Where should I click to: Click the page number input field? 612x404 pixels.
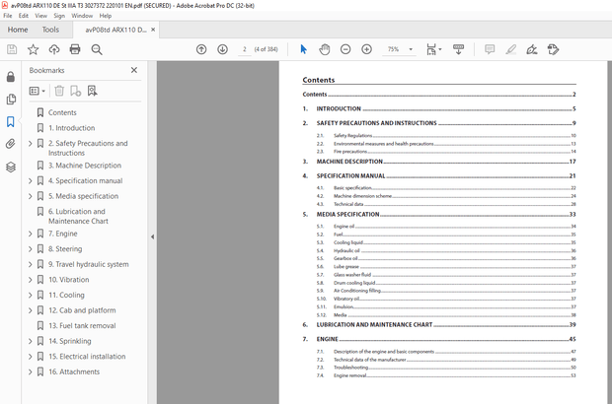click(245, 49)
